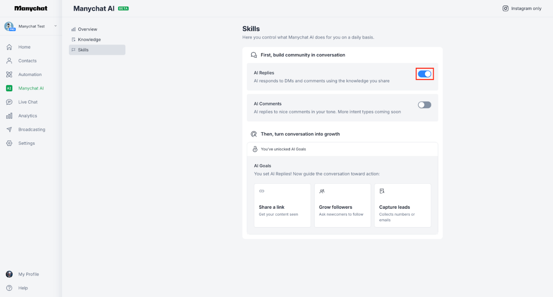Open Help via the question mark icon

tap(23, 288)
